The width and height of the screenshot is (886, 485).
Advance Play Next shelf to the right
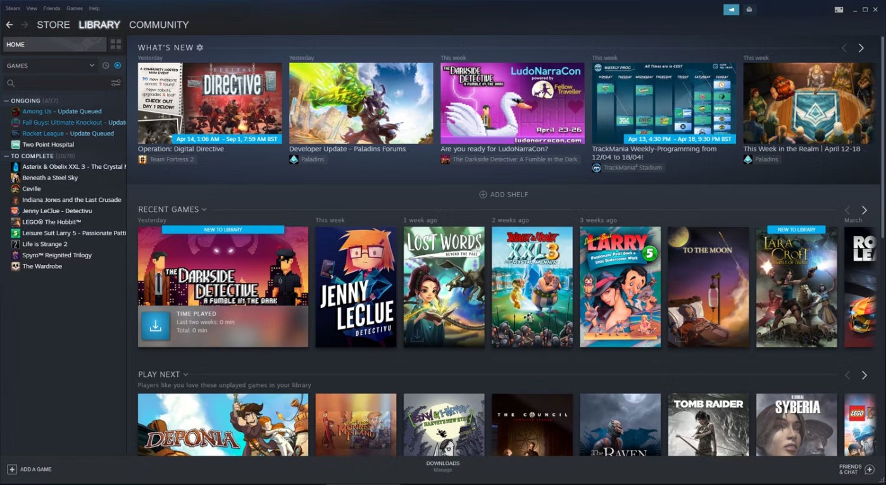pyautogui.click(x=864, y=375)
